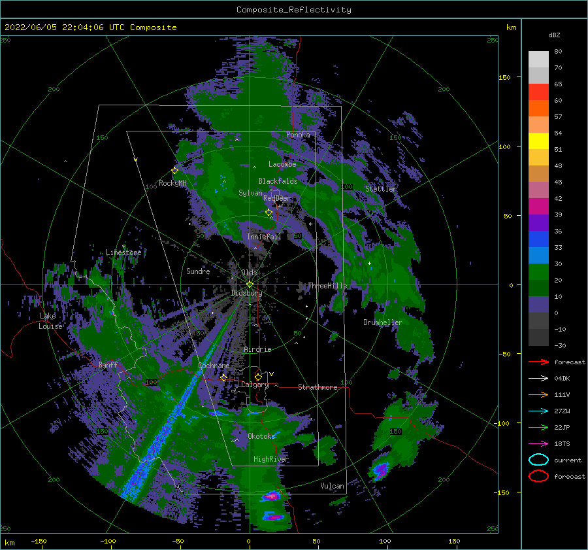This screenshot has height=550, width=588.
Task: Click the Calgary city label
Action: [255, 385]
